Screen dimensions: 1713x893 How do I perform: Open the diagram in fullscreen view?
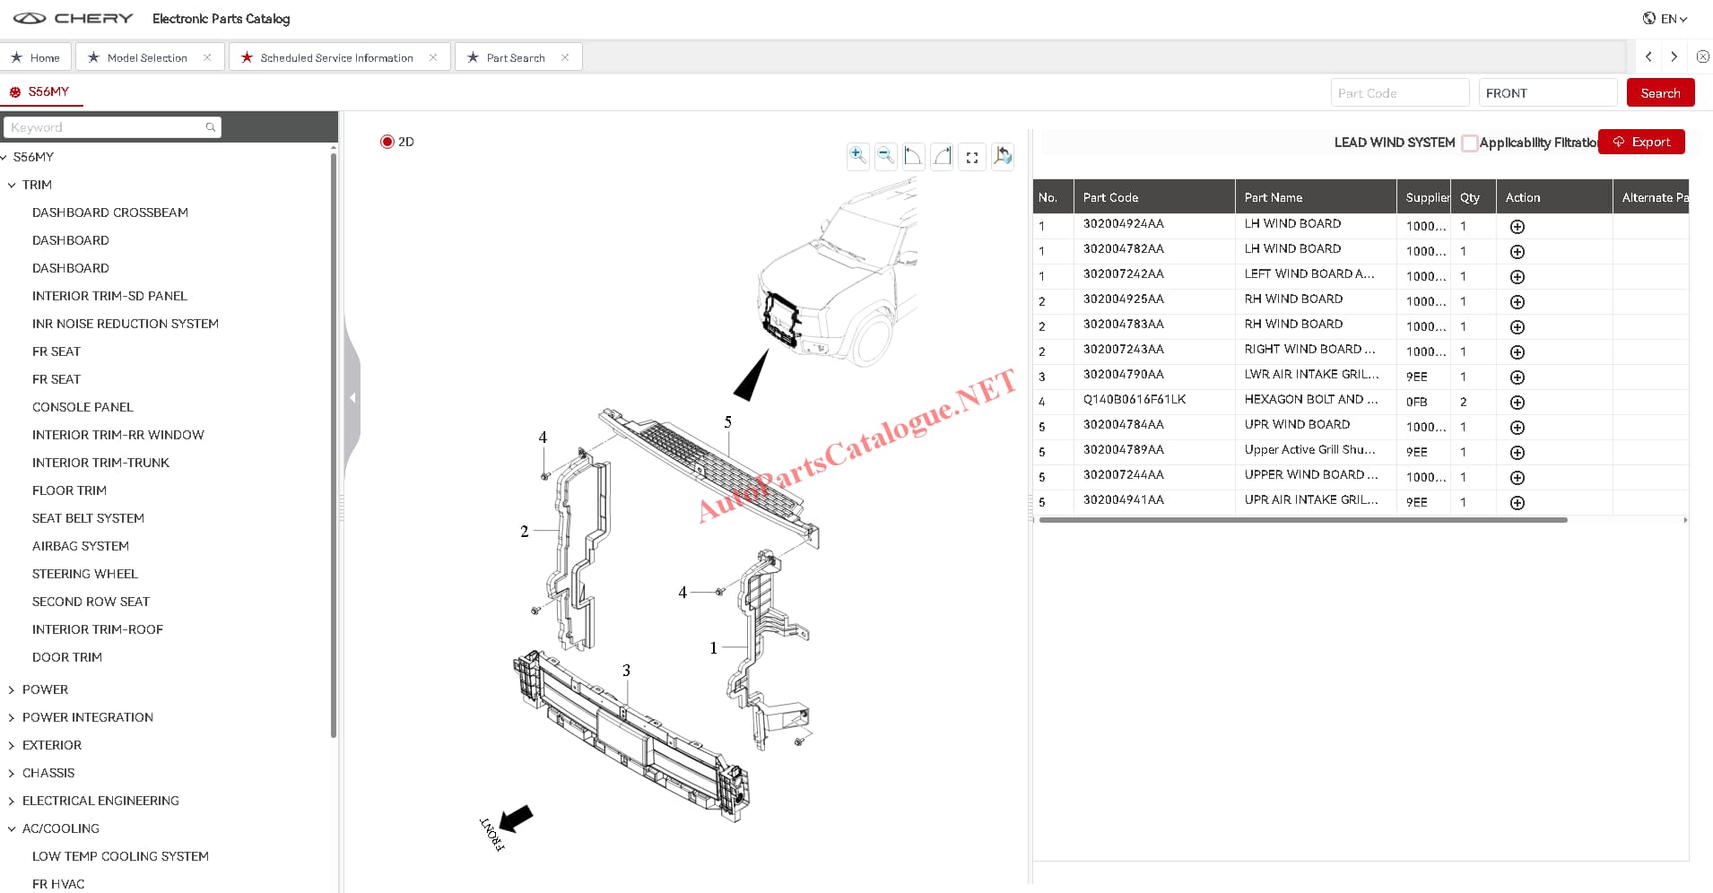tap(972, 157)
